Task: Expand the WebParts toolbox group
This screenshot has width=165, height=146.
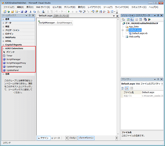Action: point(3,37)
